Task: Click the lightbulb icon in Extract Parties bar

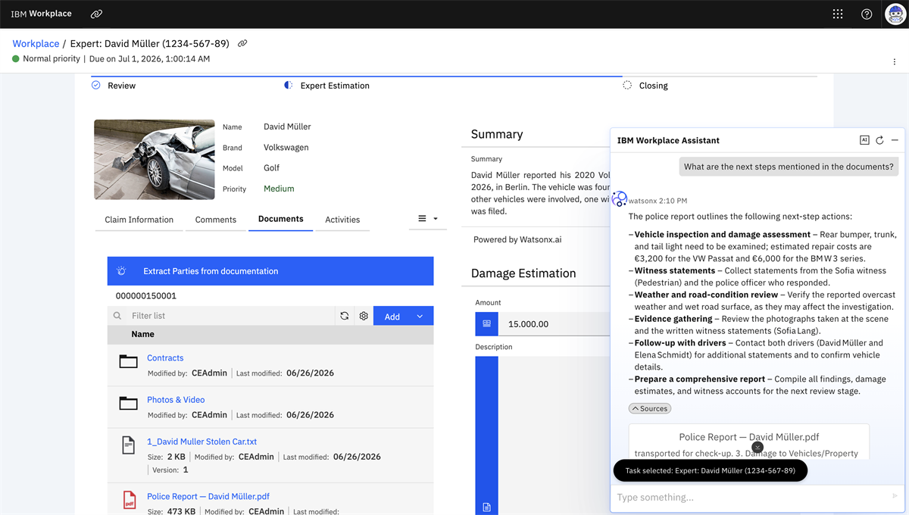Action: (121, 270)
